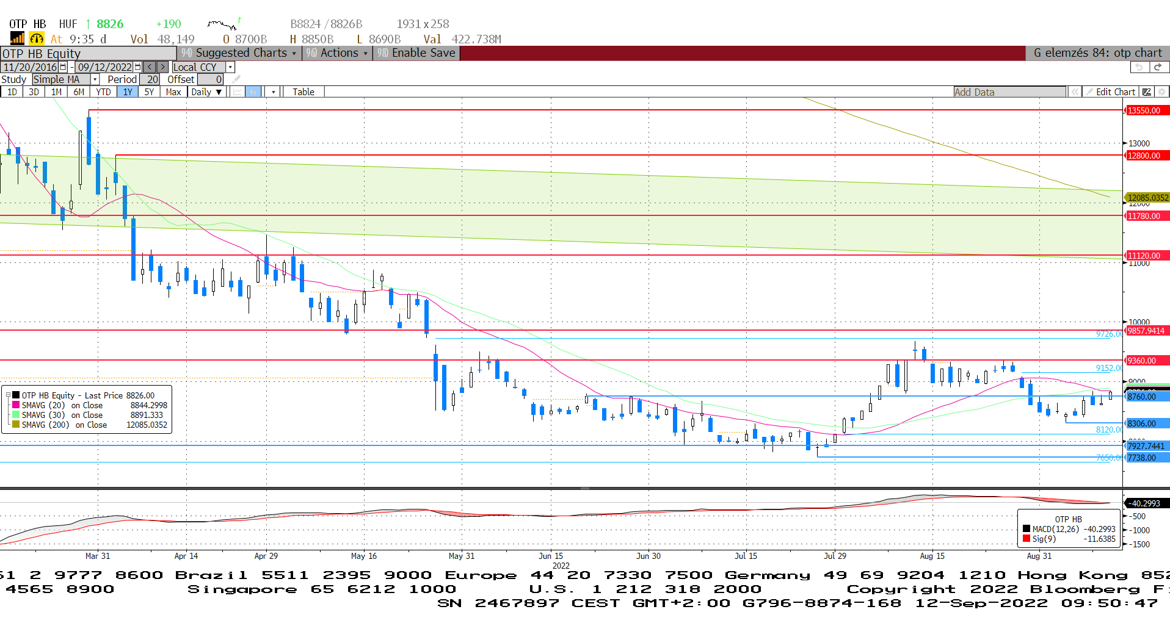This screenshot has height=637, width=1170.
Task: Open the Actions dropdown menu
Action: [x=338, y=53]
